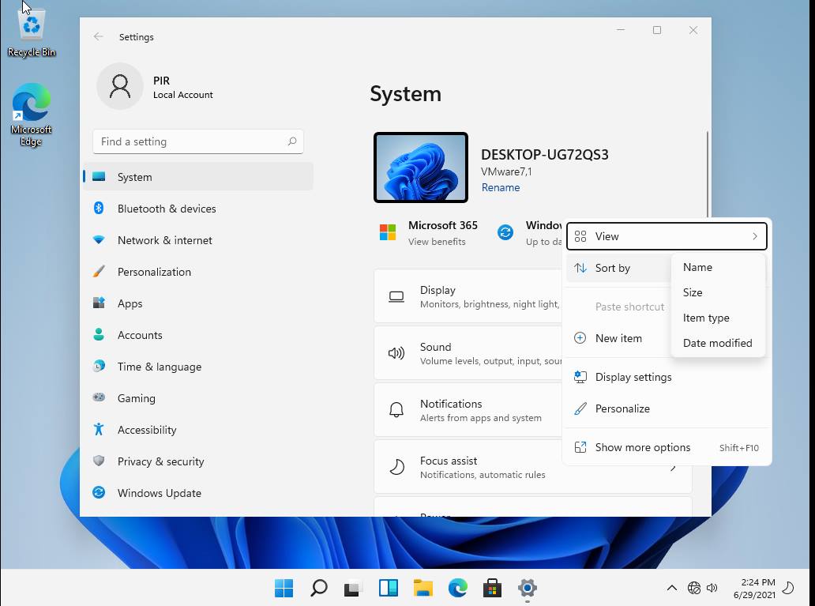Click the Display monitor icon
This screenshot has height=606, width=815.
(x=396, y=297)
